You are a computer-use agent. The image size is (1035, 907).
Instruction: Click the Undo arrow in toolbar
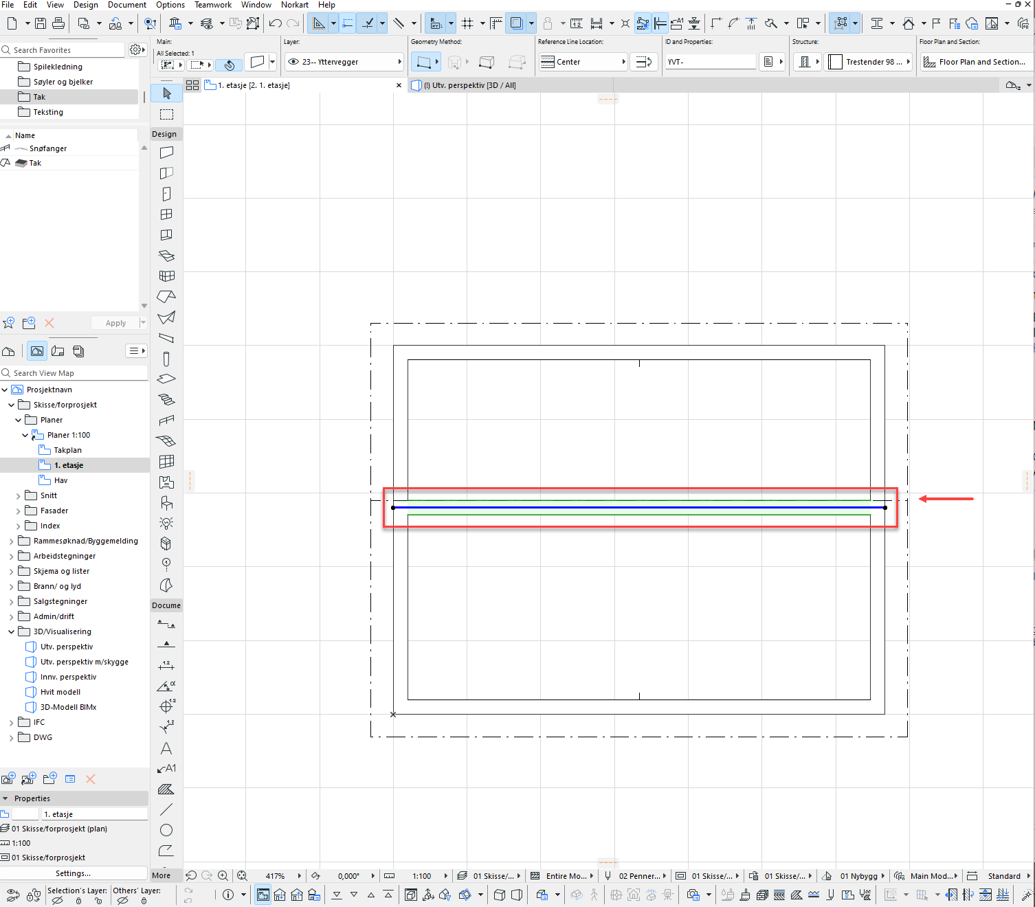pos(275,23)
